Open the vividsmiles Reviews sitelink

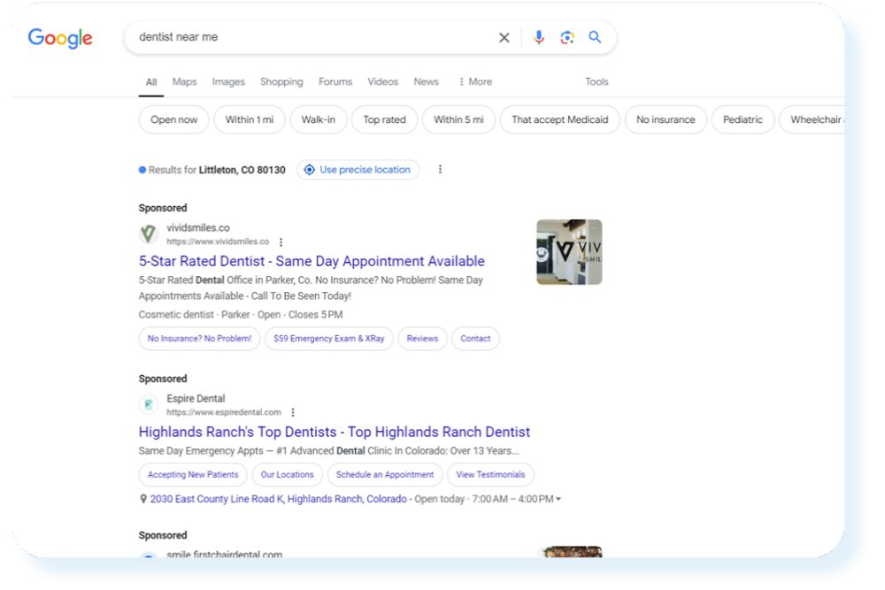(422, 339)
